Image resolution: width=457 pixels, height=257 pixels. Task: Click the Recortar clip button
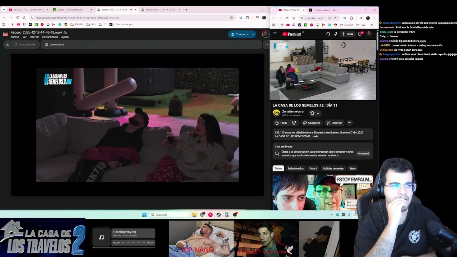pos(334,123)
